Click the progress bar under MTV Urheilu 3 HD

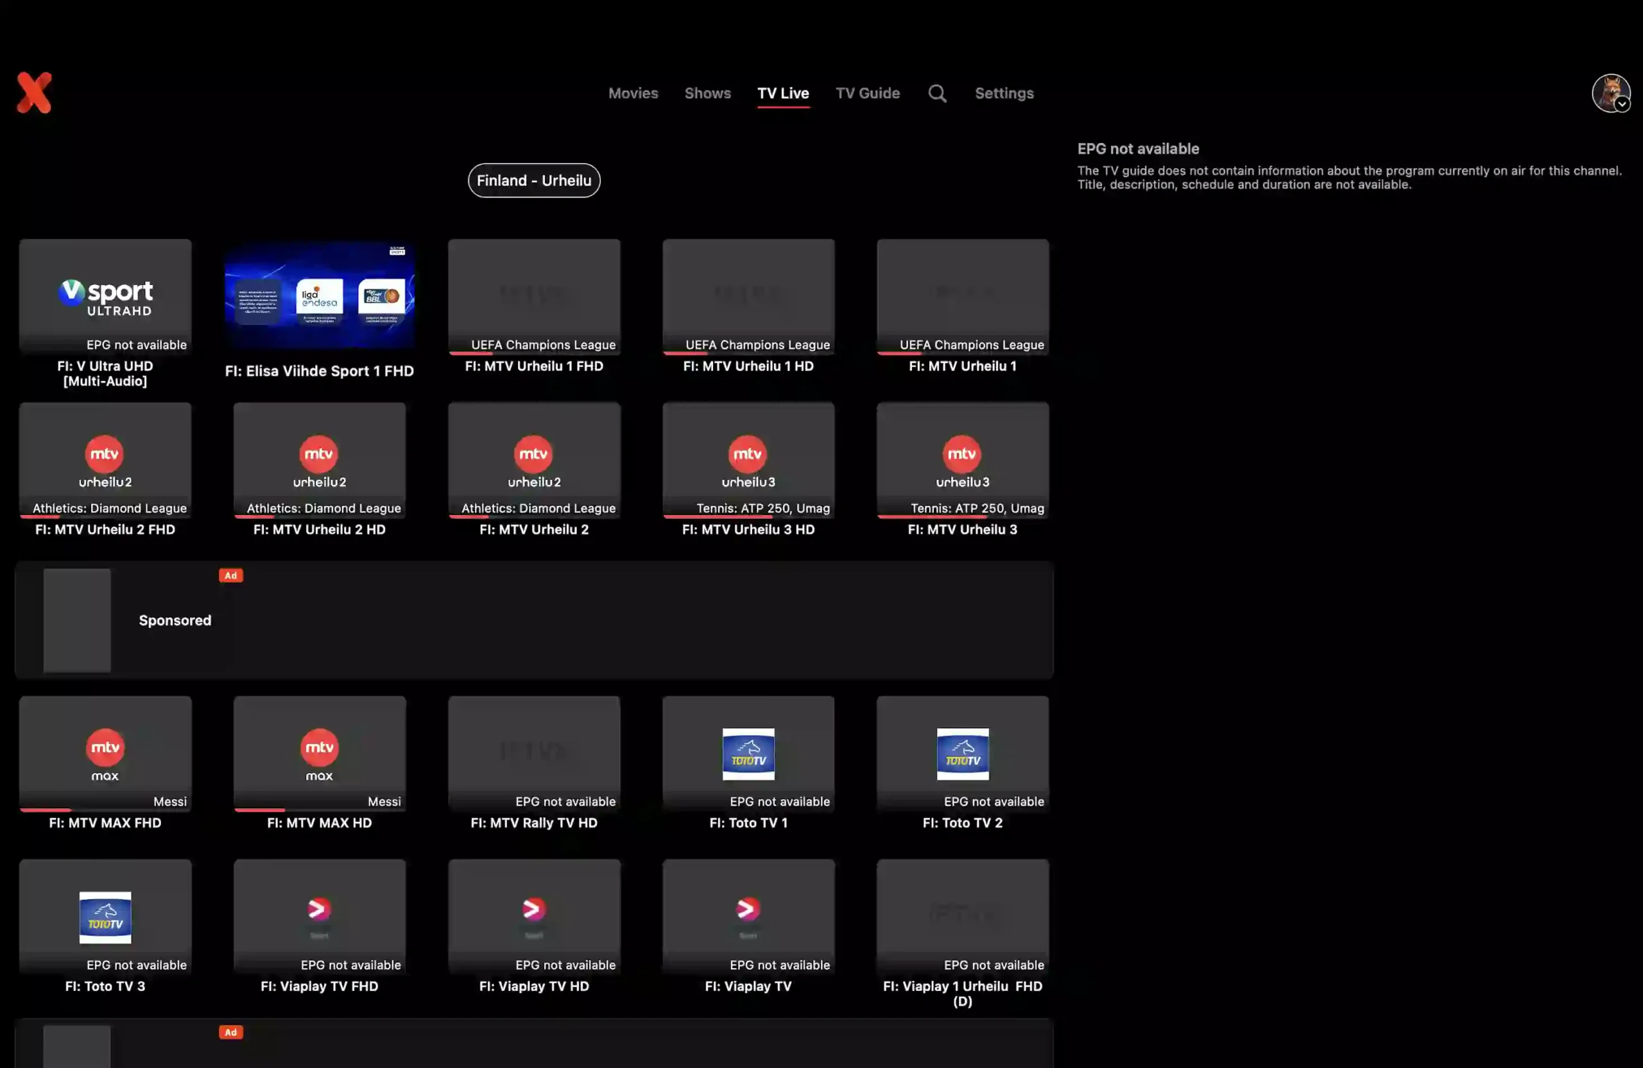pos(748,517)
